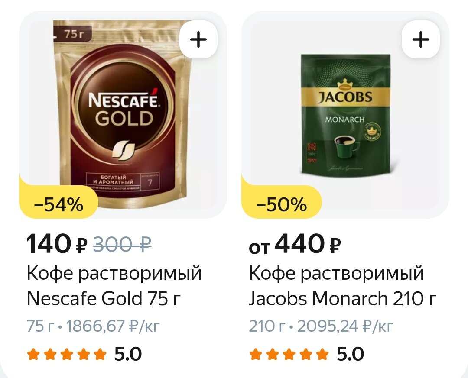The image size is (468, 378).
Task: Click the Jacobs Monarch five-star rating
Action: point(289,355)
